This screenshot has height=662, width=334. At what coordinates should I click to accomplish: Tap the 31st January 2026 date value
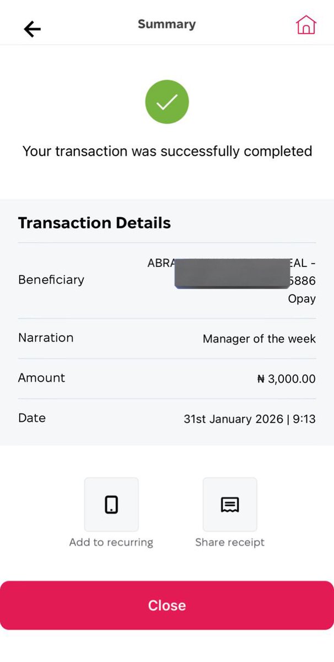coord(234,419)
